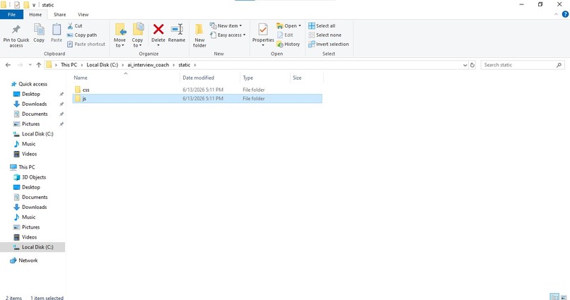This screenshot has width=570, height=300.
Task: Click Select all
Action: coord(322,25)
